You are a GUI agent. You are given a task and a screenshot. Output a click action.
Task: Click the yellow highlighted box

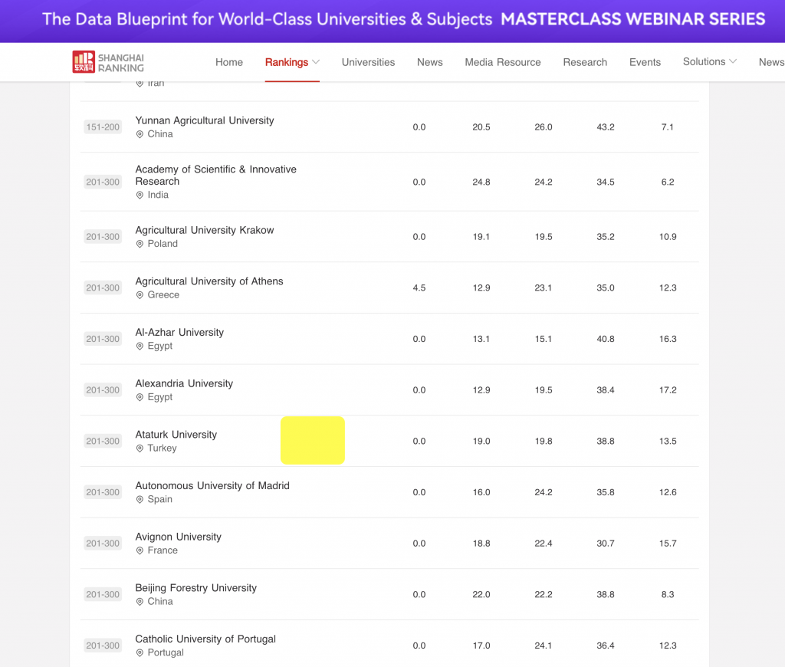(x=313, y=441)
